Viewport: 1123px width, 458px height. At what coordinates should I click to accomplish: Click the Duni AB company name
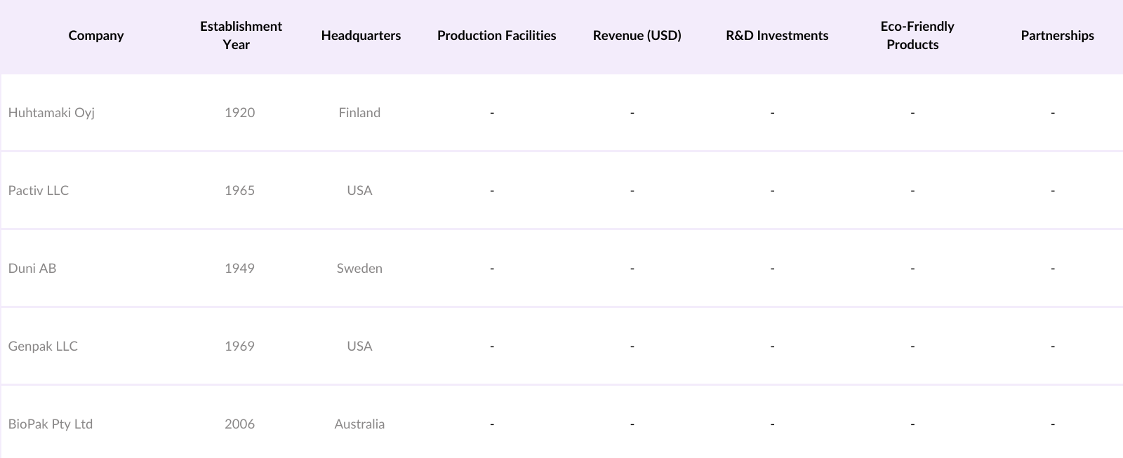pyautogui.click(x=32, y=269)
